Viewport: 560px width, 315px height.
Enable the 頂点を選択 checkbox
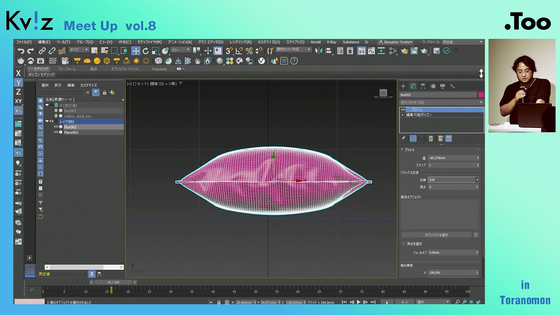point(404,244)
